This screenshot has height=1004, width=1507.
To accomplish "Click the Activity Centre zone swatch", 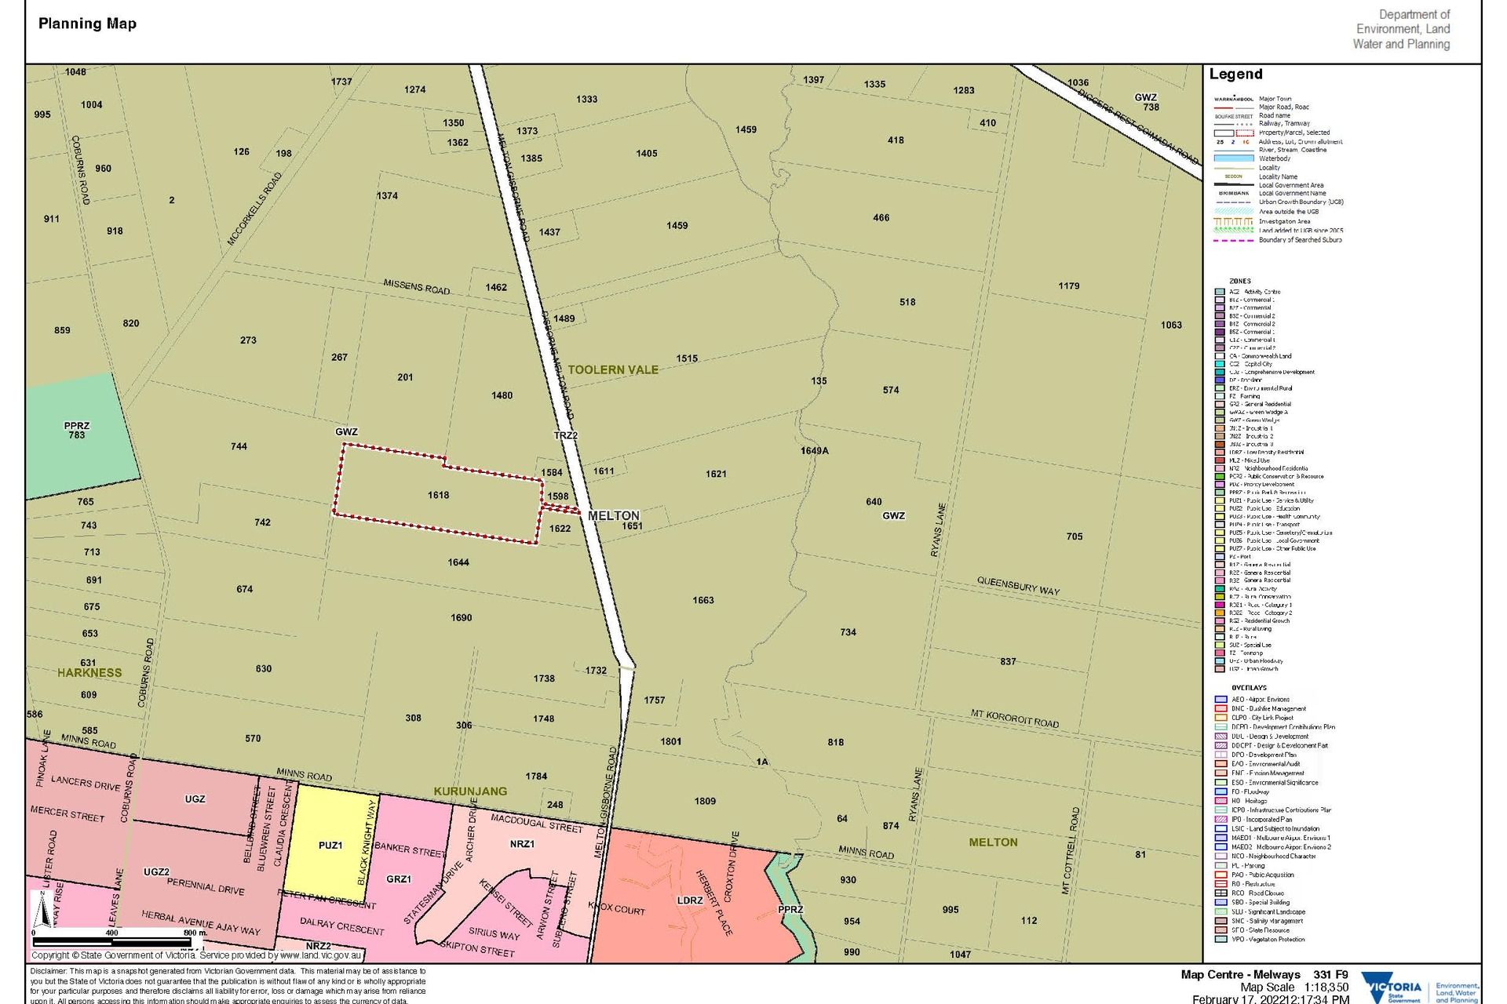I will [x=1220, y=292].
